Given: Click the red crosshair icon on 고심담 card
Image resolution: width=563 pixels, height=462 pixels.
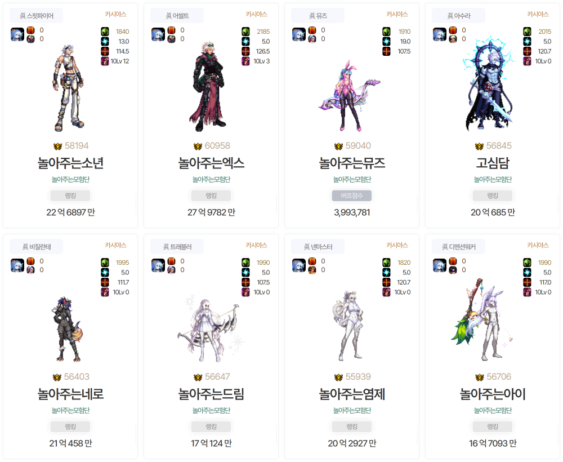Looking at the screenshot, I should (x=527, y=51).
